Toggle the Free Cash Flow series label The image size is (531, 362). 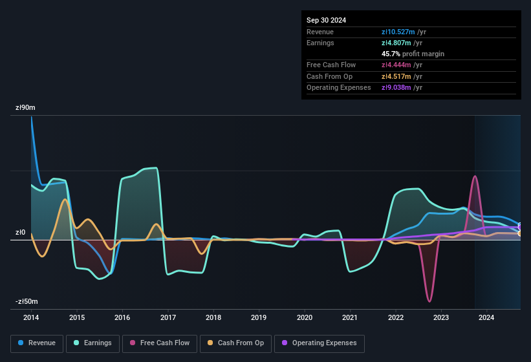pos(166,343)
